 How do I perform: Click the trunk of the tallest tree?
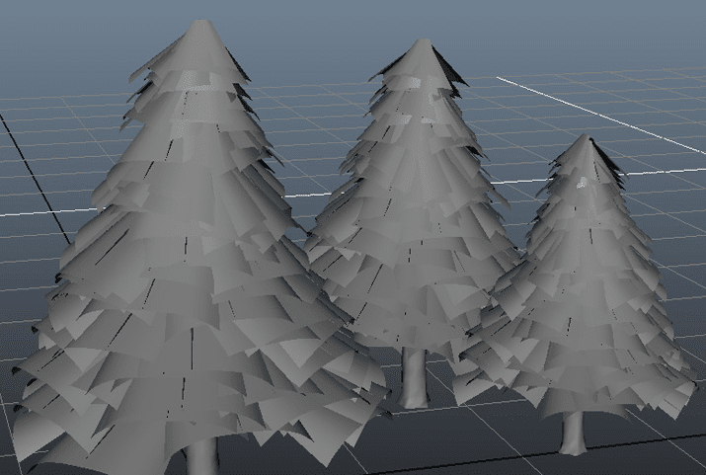[201, 455]
